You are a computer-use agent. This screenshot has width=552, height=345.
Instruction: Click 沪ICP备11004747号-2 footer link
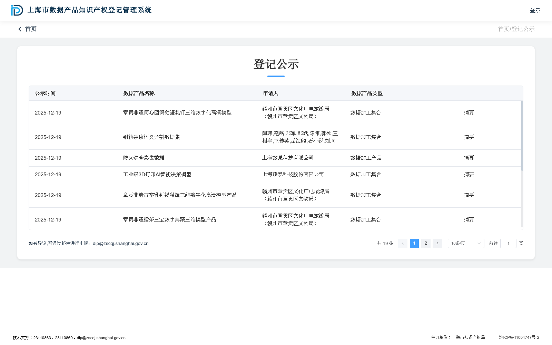pos(519,338)
